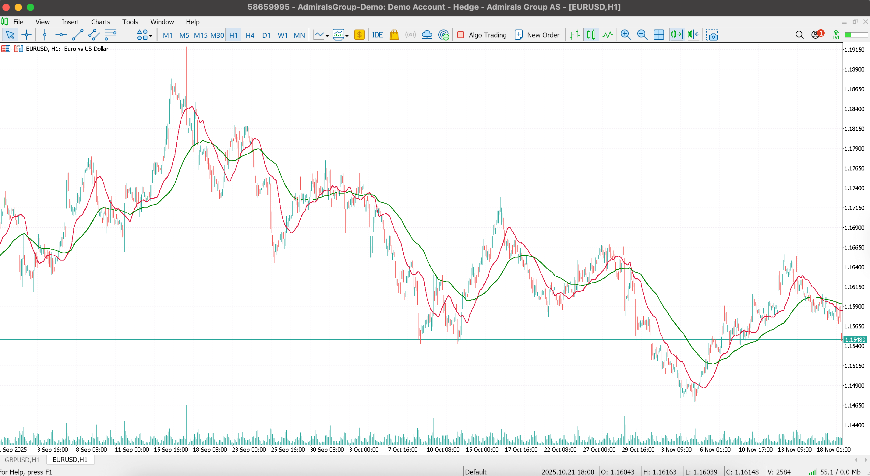Select the cursor arrow tool
Viewport: 870px width, 476px height.
click(x=10, y=35)
